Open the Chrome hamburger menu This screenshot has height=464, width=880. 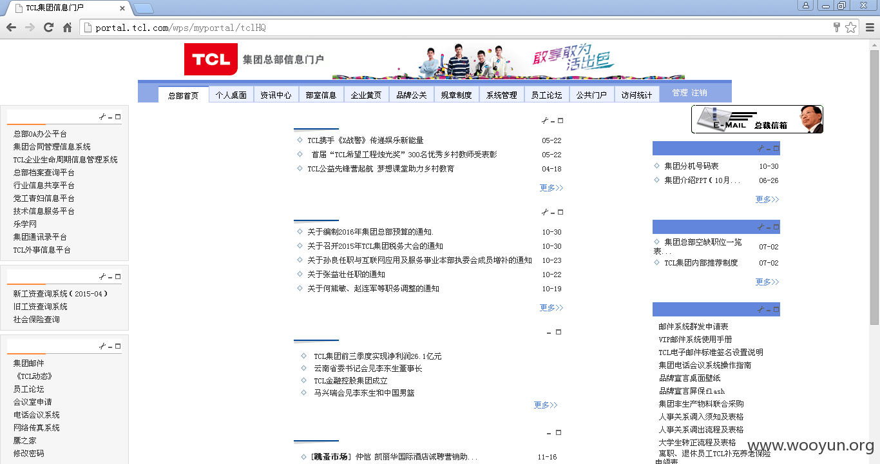click(x=870, y=27)
